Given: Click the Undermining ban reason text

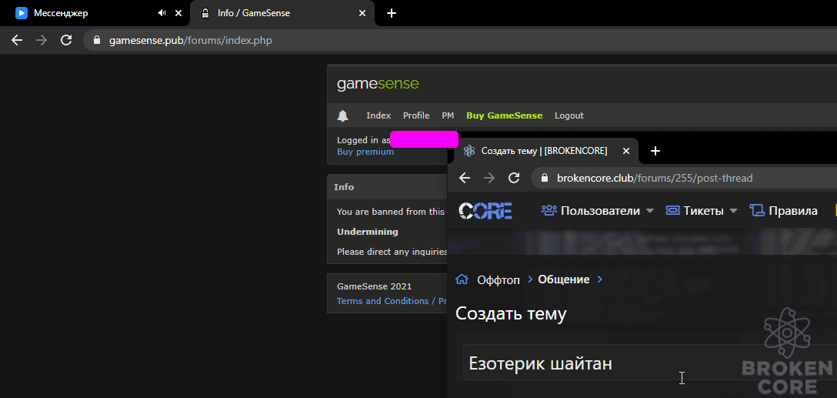Looking at the screenshot, I should [x=367, y=232].
